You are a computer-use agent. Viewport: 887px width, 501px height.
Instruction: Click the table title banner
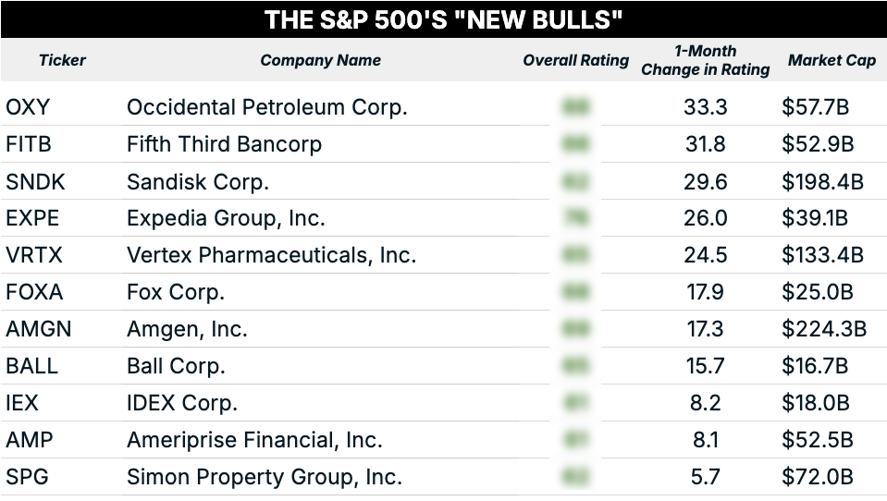click(444, 19)
